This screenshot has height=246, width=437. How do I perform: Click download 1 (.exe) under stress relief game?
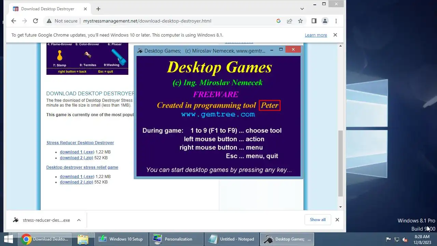pos(77,177)
